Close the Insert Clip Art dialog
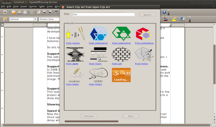 click(x=63, y=7)
